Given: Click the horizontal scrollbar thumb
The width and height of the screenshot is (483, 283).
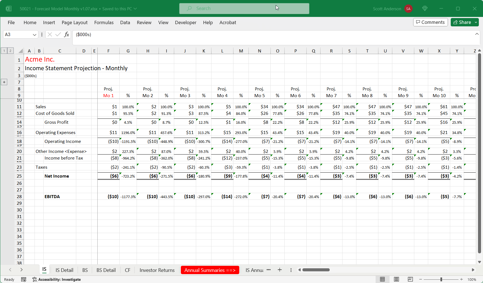Looking at the screenshot, I should point(316,270).
